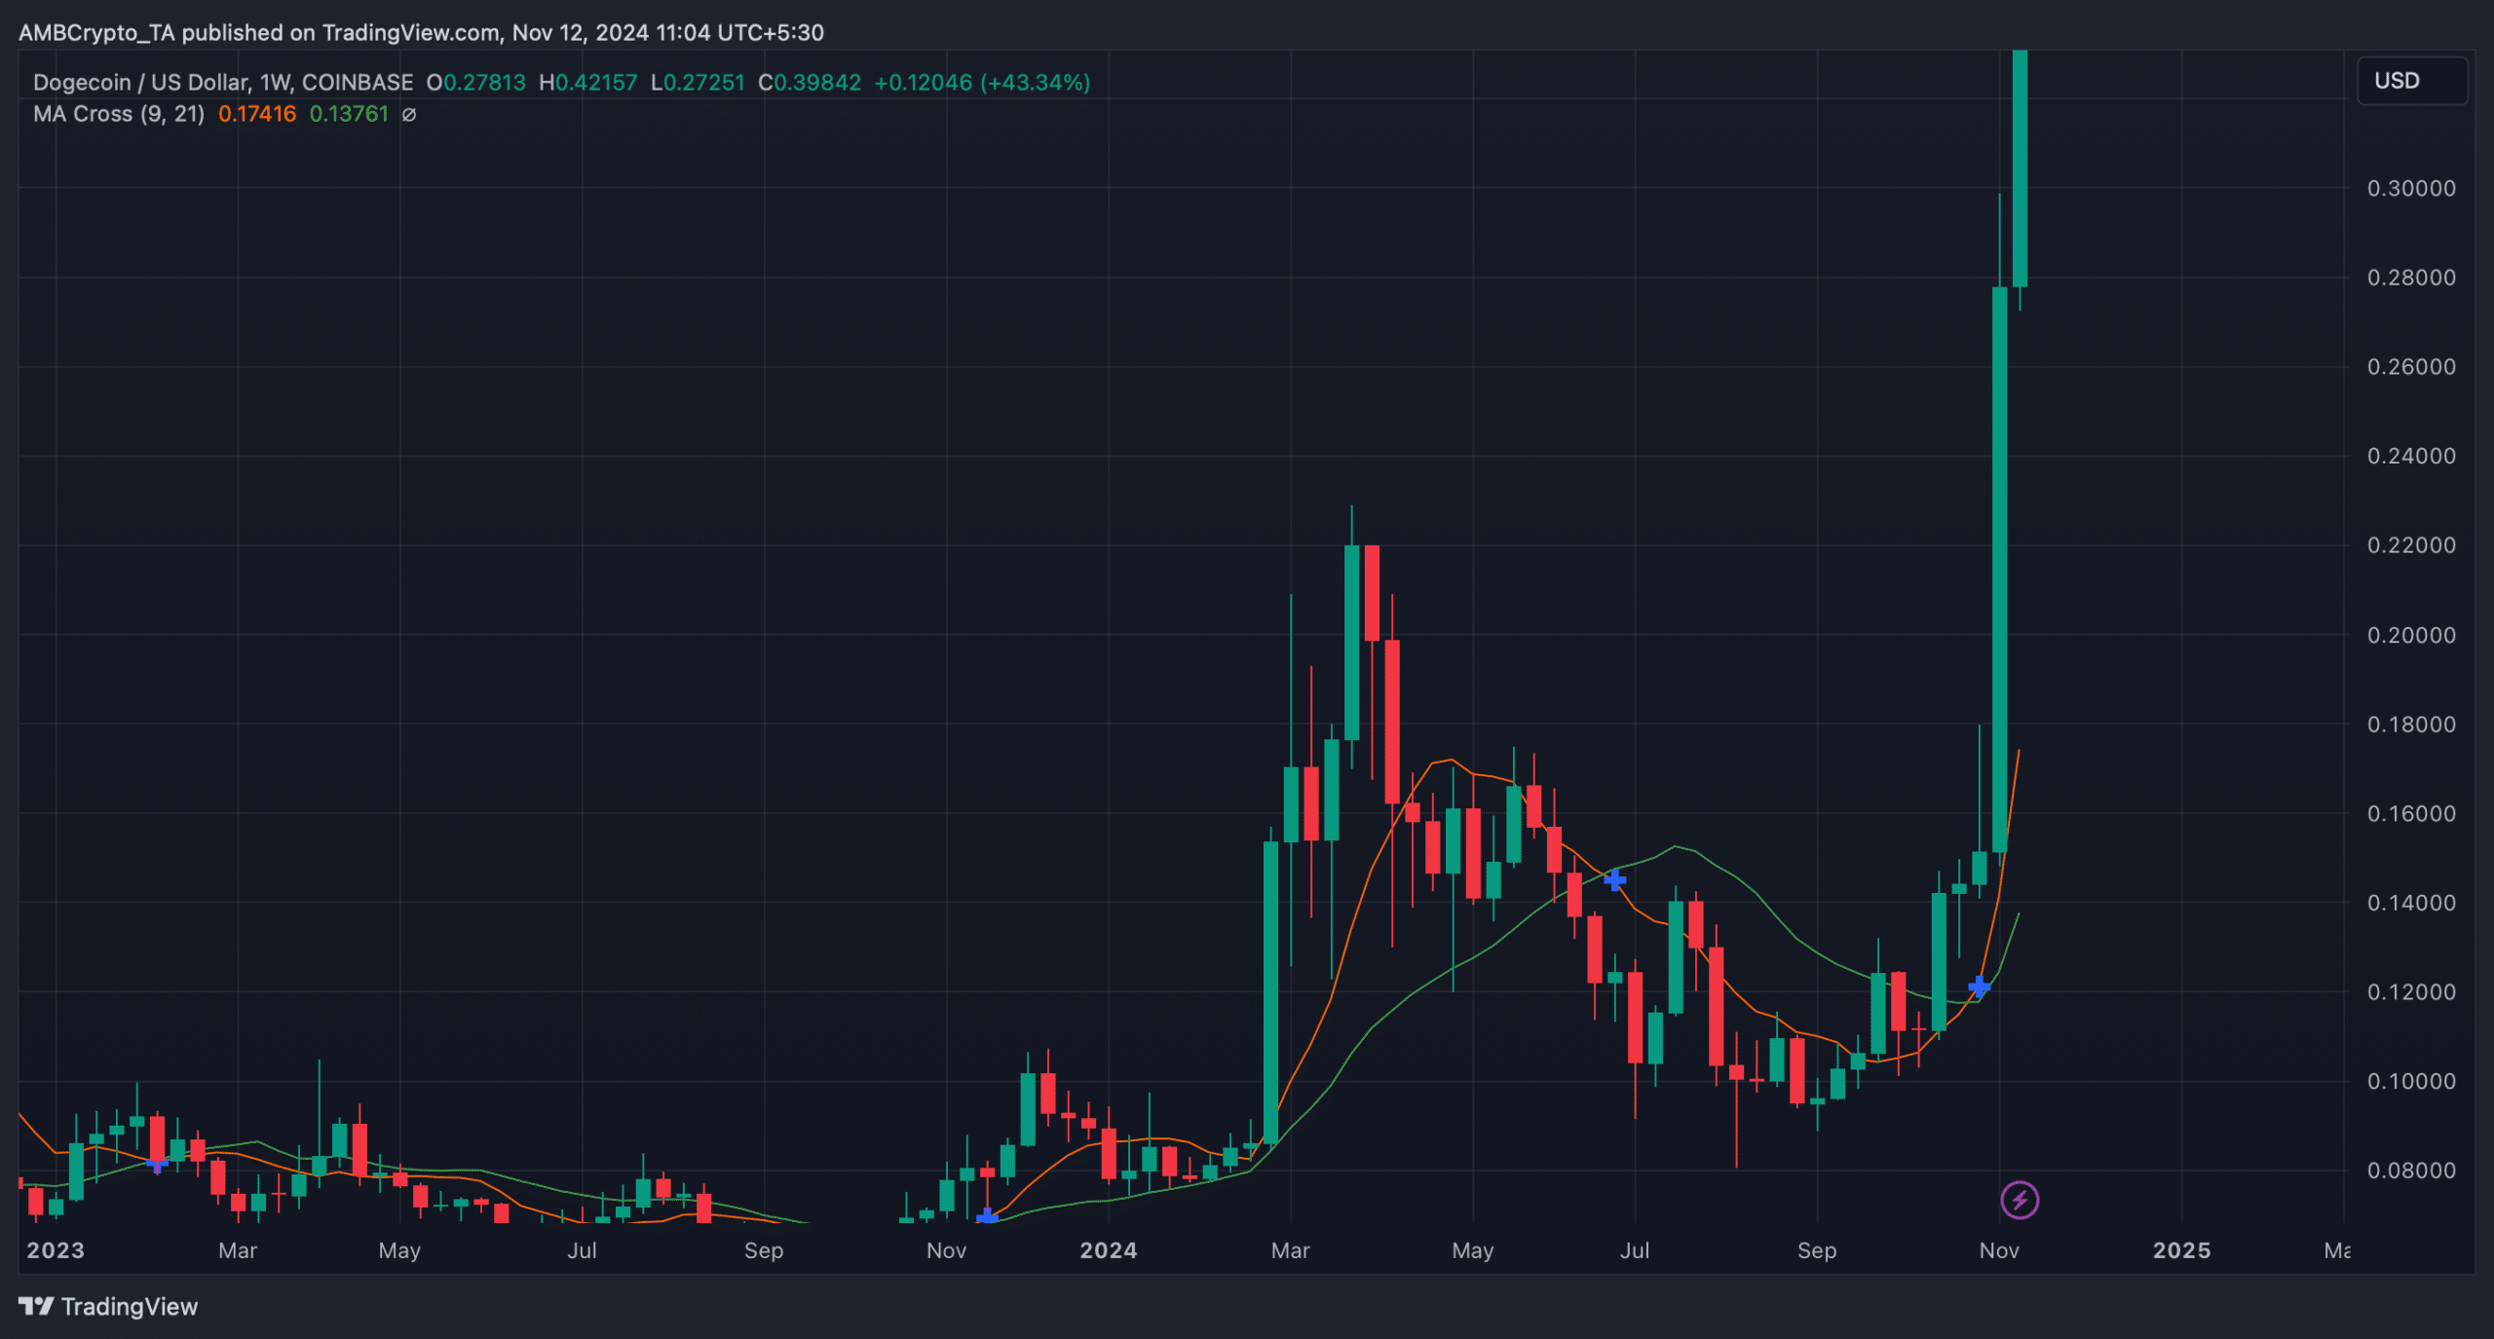
Task: Click the 2024 label on time axis
Action: click(x=1109, y=1250)
